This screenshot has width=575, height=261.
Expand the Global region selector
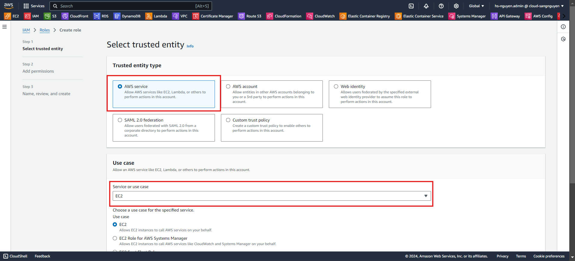476,6
